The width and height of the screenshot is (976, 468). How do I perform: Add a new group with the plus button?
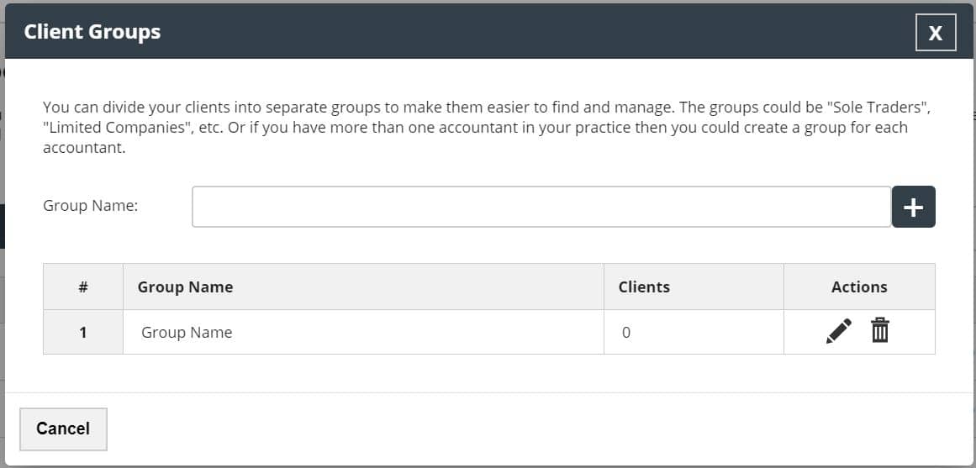tap(913, 207)
